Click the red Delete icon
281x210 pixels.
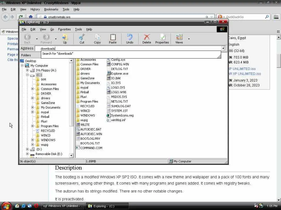click(x=147, y=39)
